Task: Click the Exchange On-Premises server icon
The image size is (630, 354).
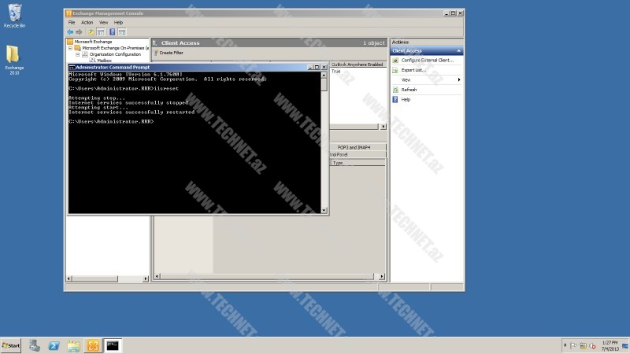Action: 78,48
